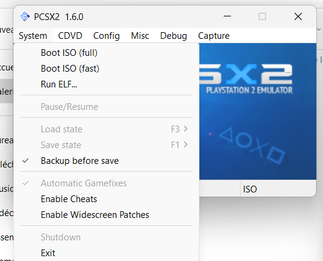Open the Misc menu
Viewport: 323px width, 261px height.
pos(140,36)
